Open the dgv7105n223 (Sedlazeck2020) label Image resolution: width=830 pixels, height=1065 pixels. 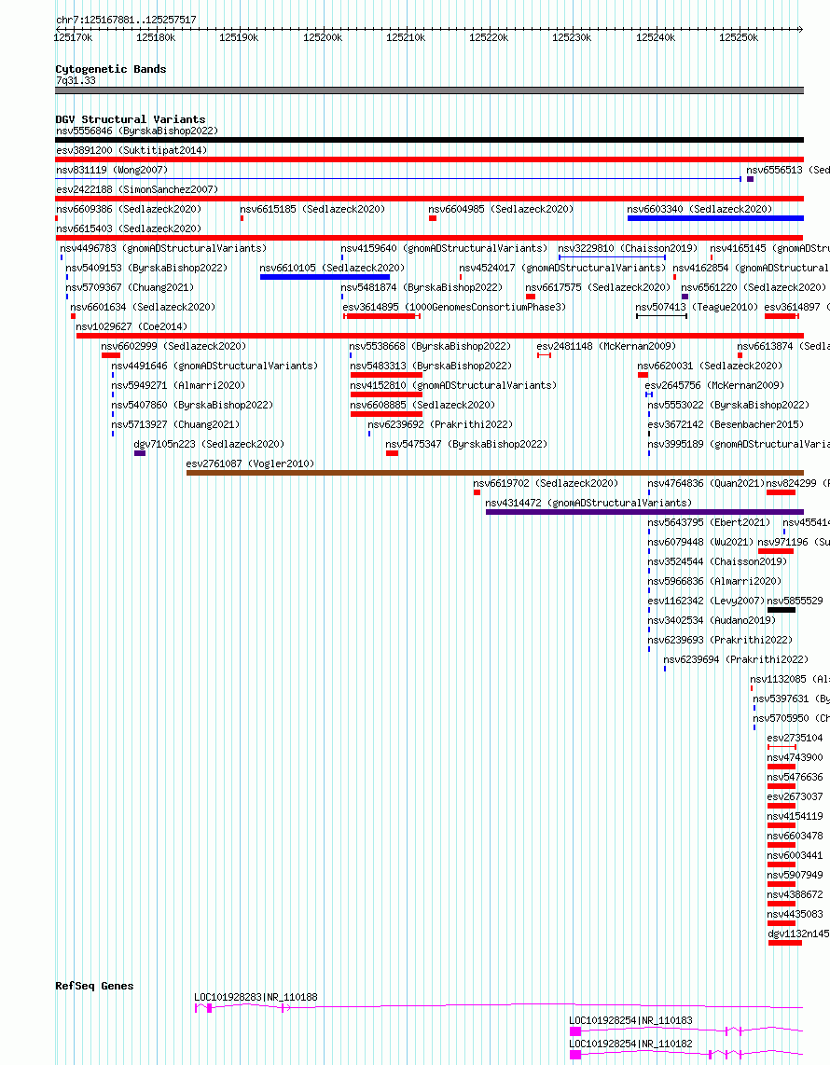pos(209,444)
